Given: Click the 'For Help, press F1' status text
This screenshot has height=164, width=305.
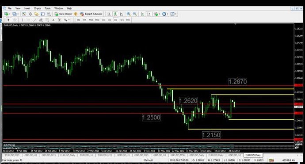Looking at the screenshot, I should (12, 160).
